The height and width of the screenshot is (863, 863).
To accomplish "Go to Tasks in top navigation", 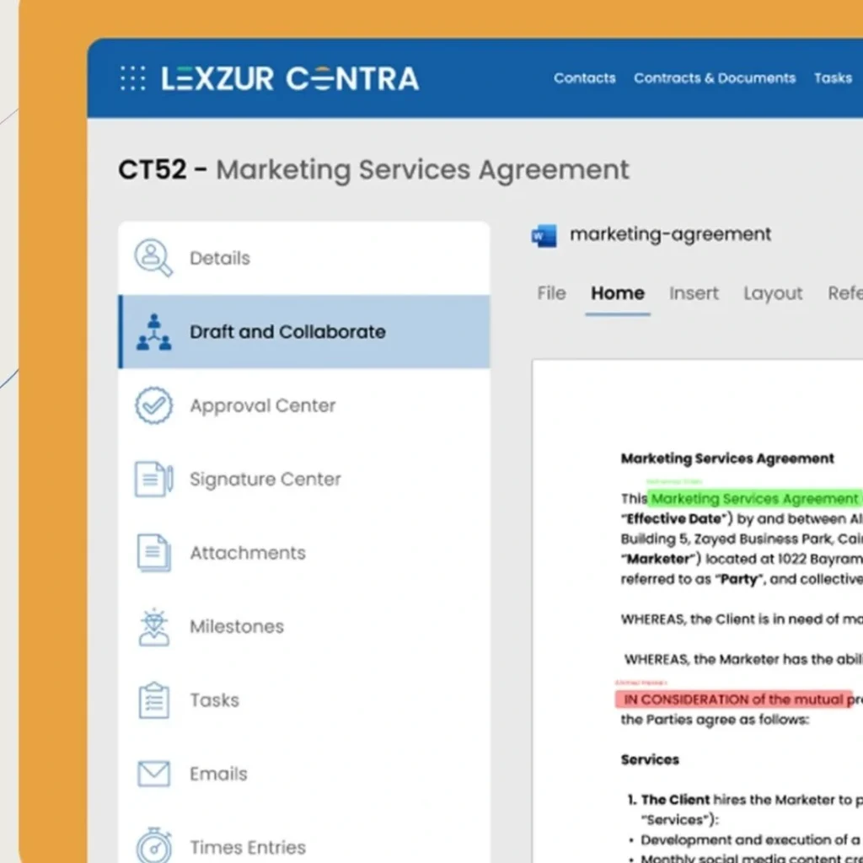I will (832, 78).
